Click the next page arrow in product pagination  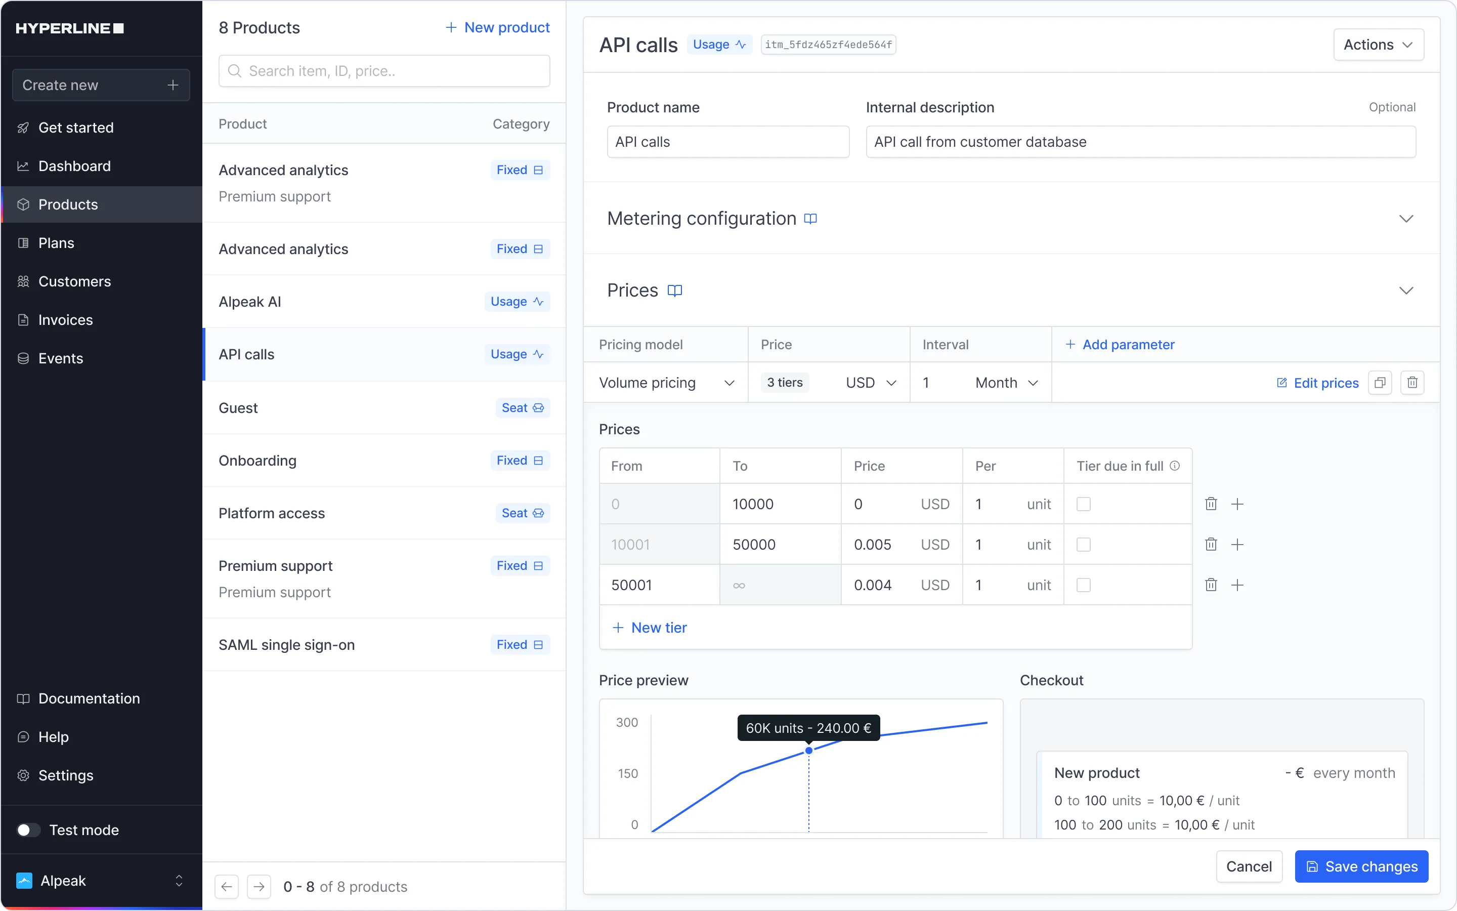[x=259, y=886]
